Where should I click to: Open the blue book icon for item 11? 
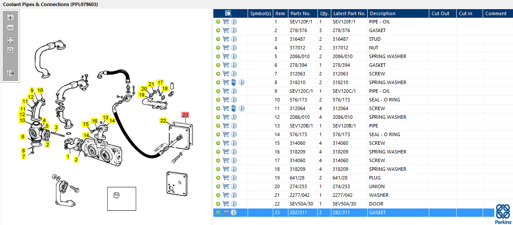234,108
